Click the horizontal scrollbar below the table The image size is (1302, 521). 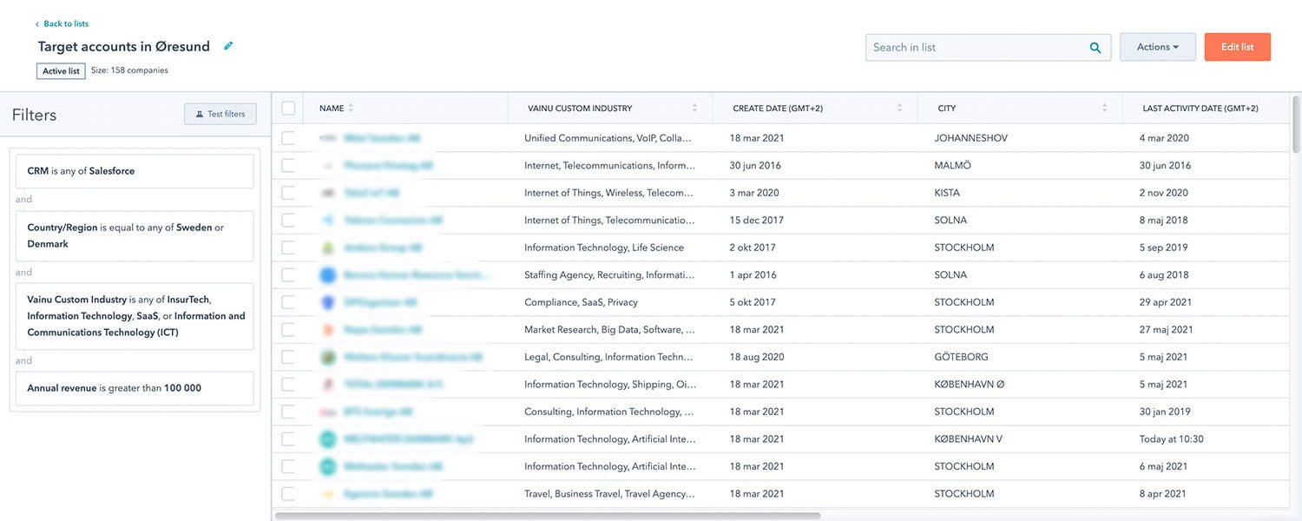(x=547, y=516)
